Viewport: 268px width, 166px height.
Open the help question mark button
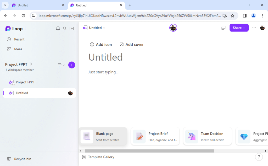259,157
